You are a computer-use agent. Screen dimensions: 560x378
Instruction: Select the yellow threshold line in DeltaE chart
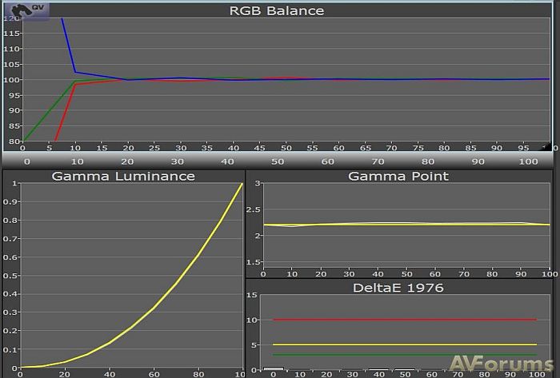(400, 344)
